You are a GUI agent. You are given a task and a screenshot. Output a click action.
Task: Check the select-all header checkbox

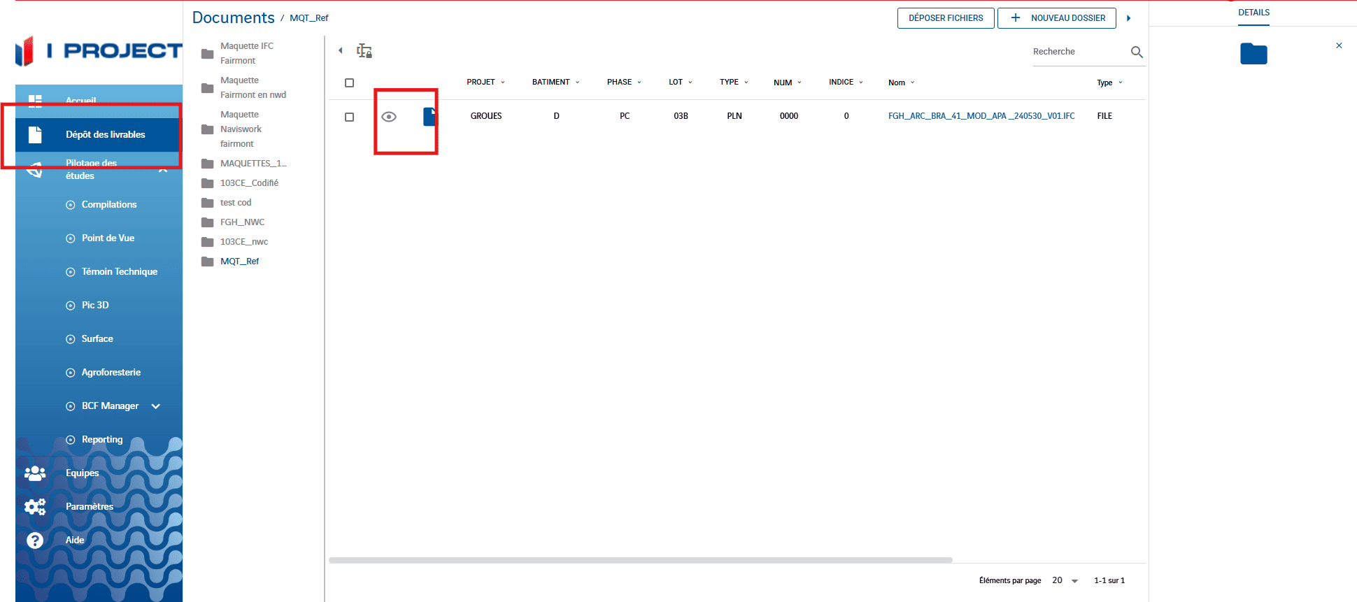(x=350, y=83)
